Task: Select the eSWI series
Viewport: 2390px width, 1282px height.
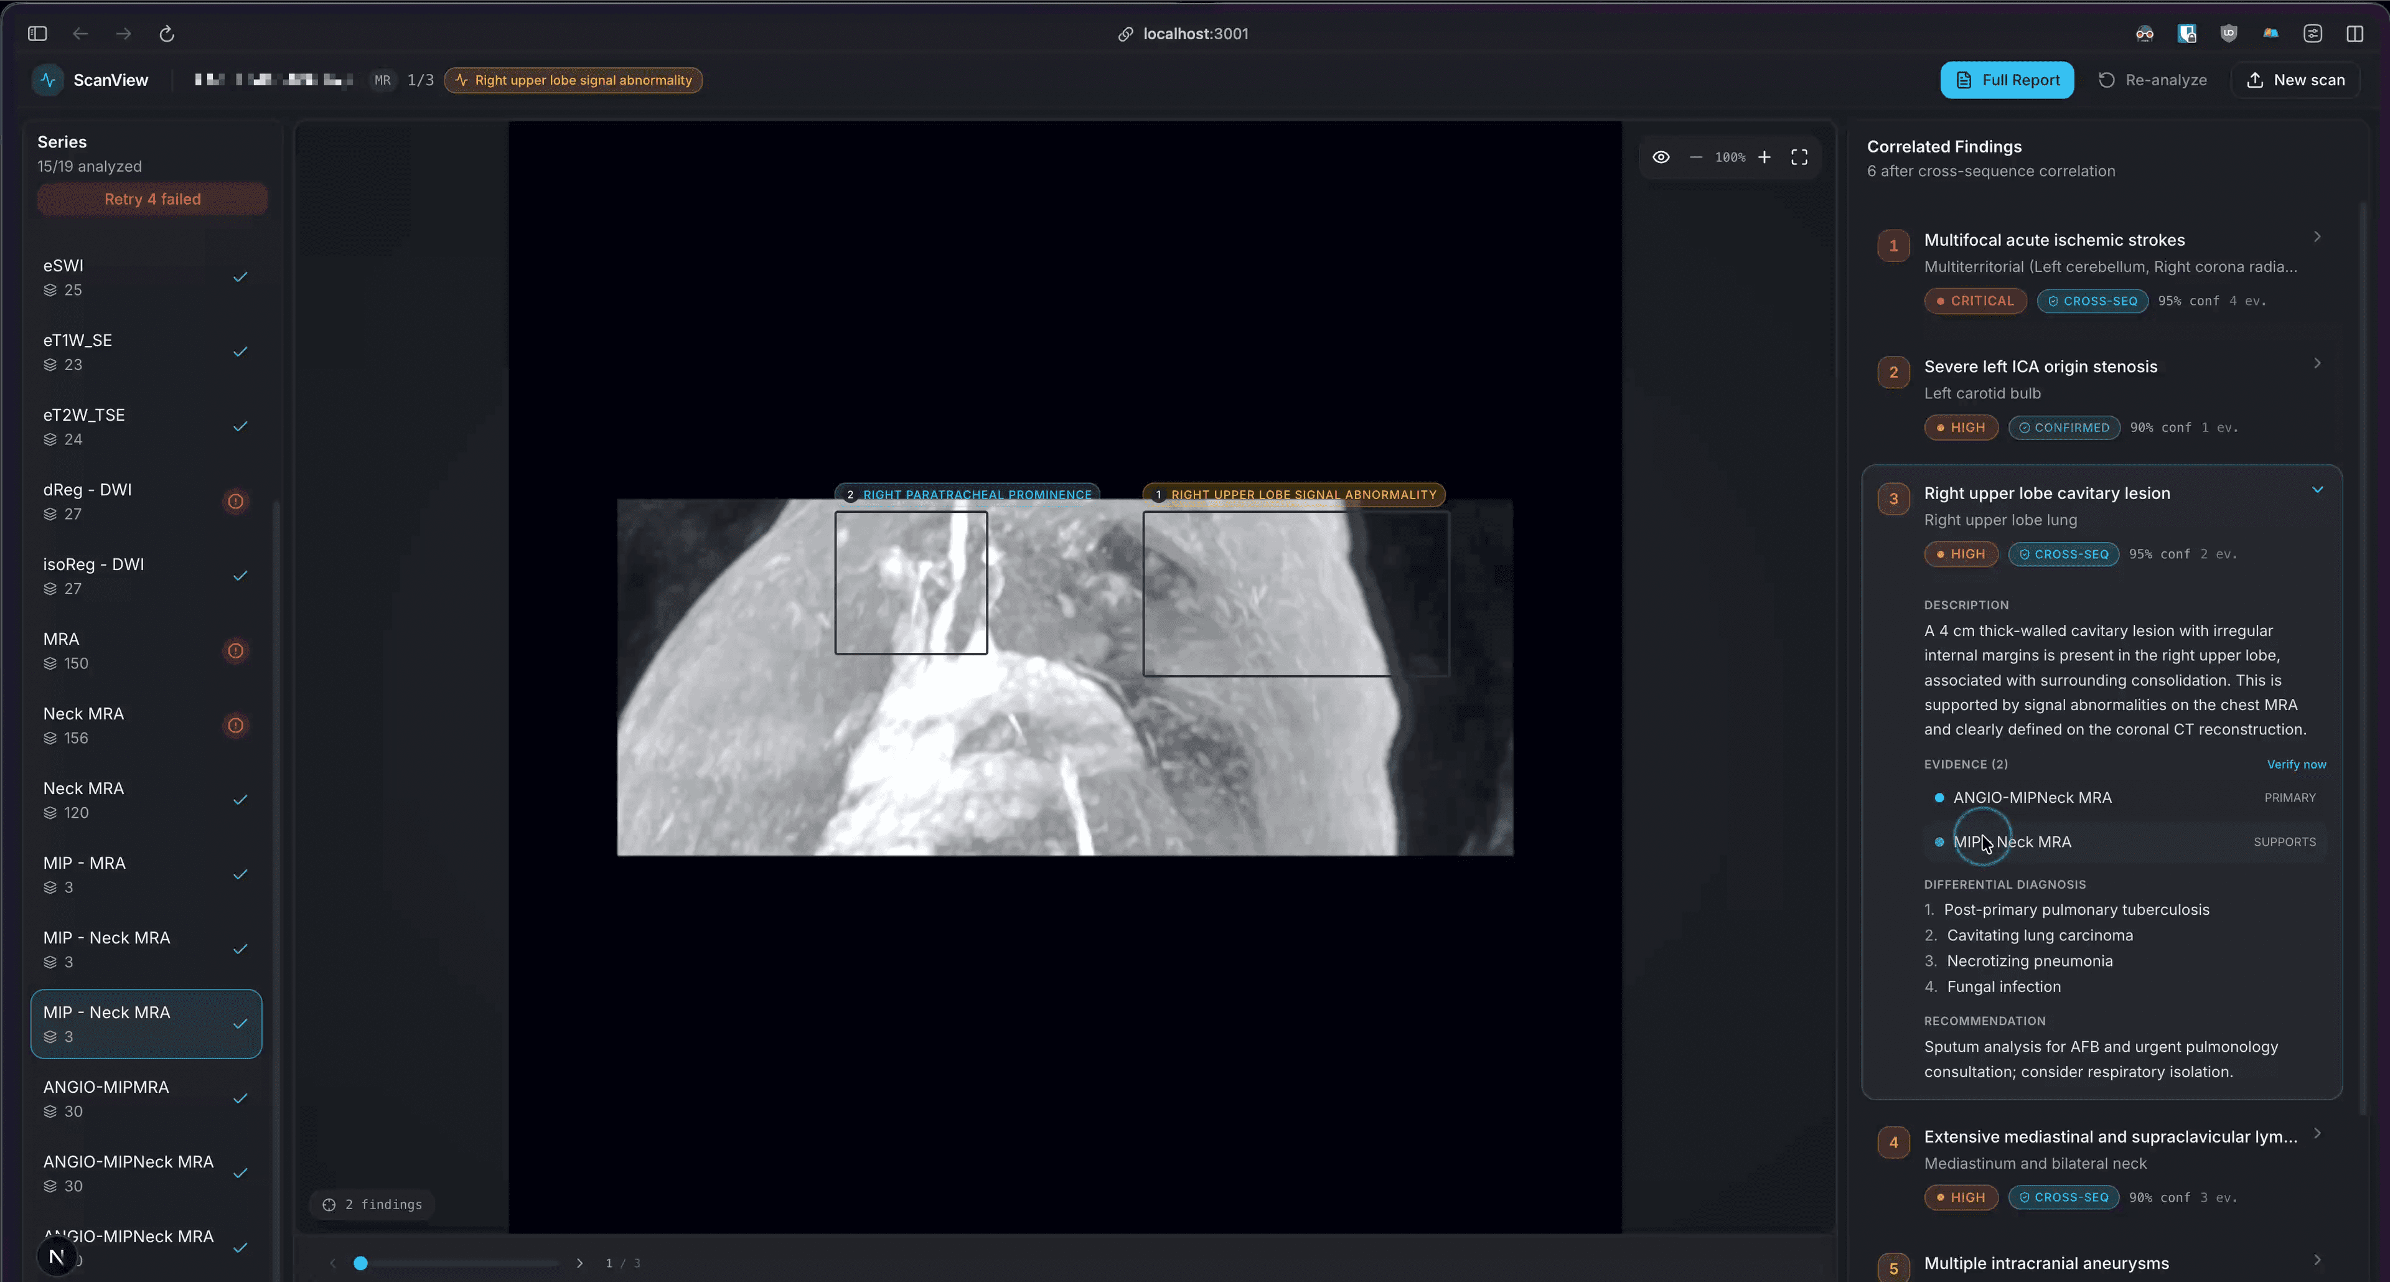Action: 147,278
